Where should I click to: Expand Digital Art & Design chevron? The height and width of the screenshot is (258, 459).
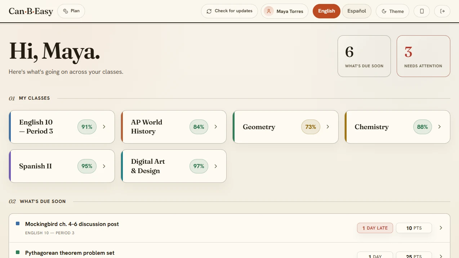pos(216,166)
